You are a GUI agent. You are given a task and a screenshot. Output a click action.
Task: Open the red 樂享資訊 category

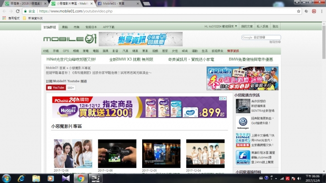233,51
